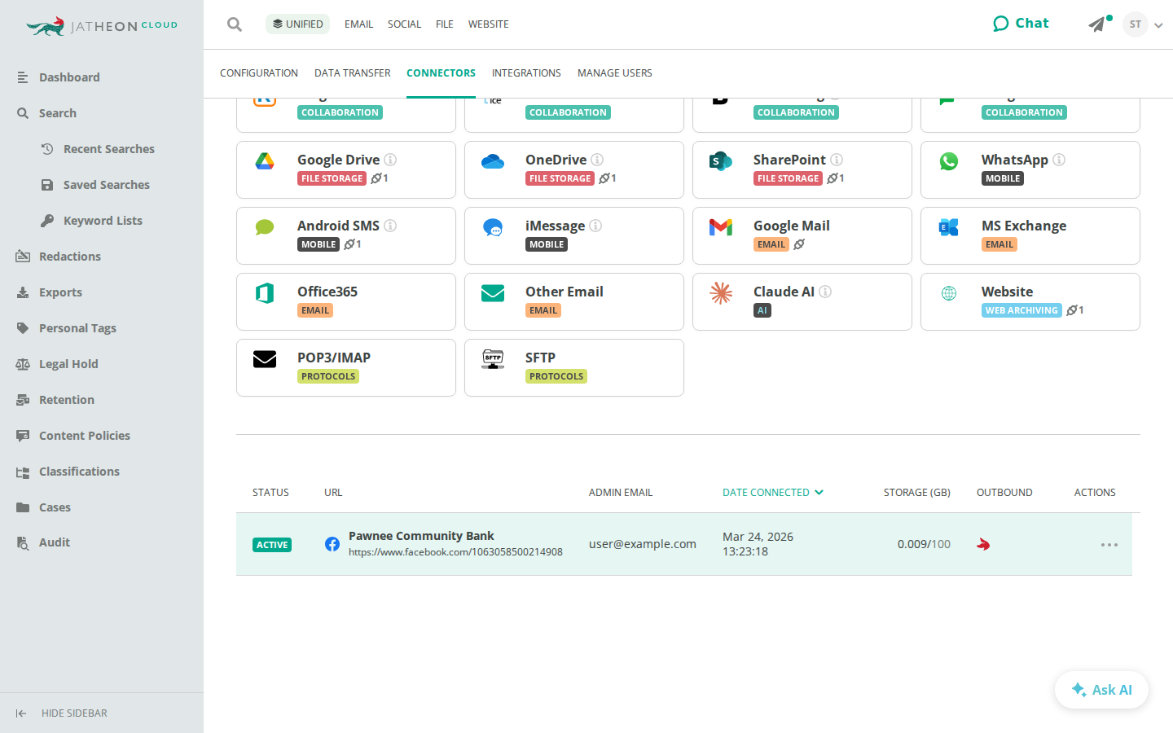Click the search magnifier icon in top bar
Image resolution: width=1173 pixels, height=733 pixels.
235,24
